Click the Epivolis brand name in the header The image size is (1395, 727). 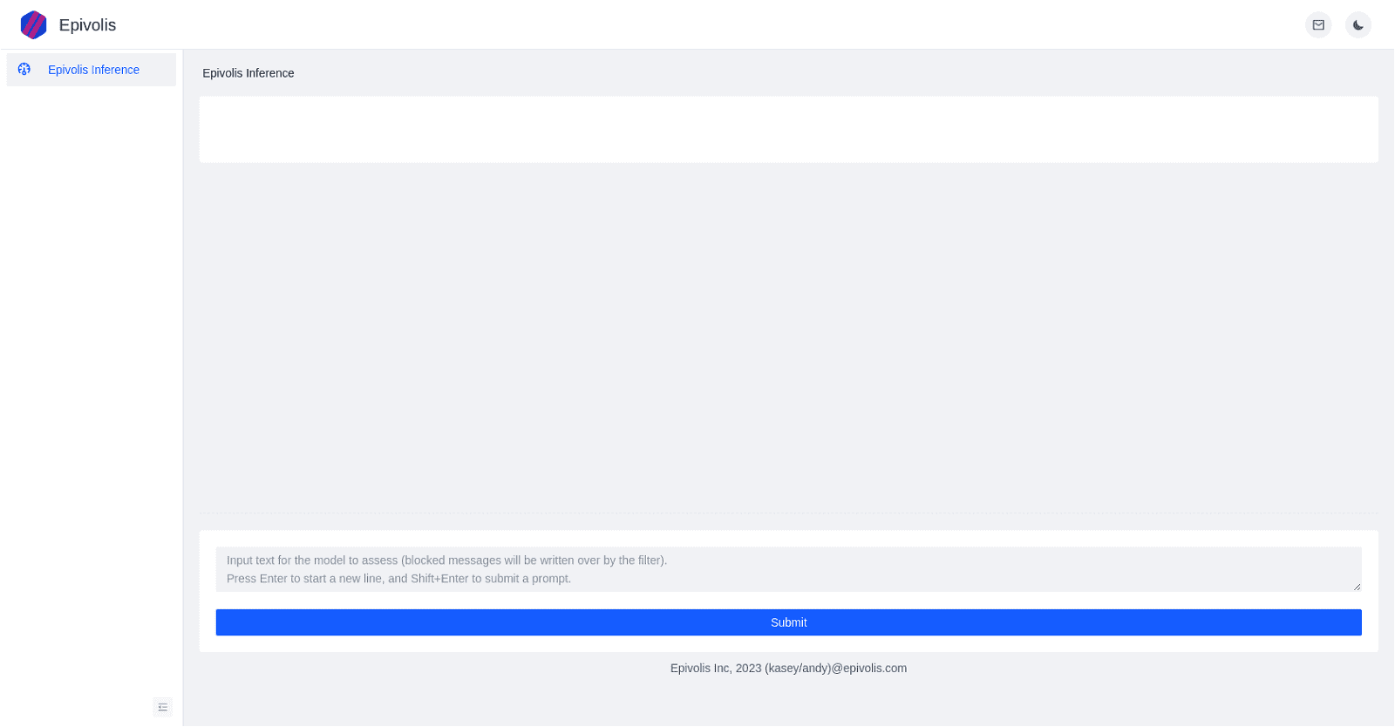[87, 25]
